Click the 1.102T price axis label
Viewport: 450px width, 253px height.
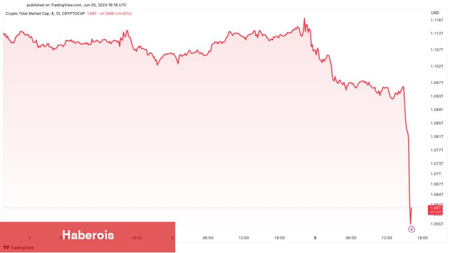tap(437, 67)
